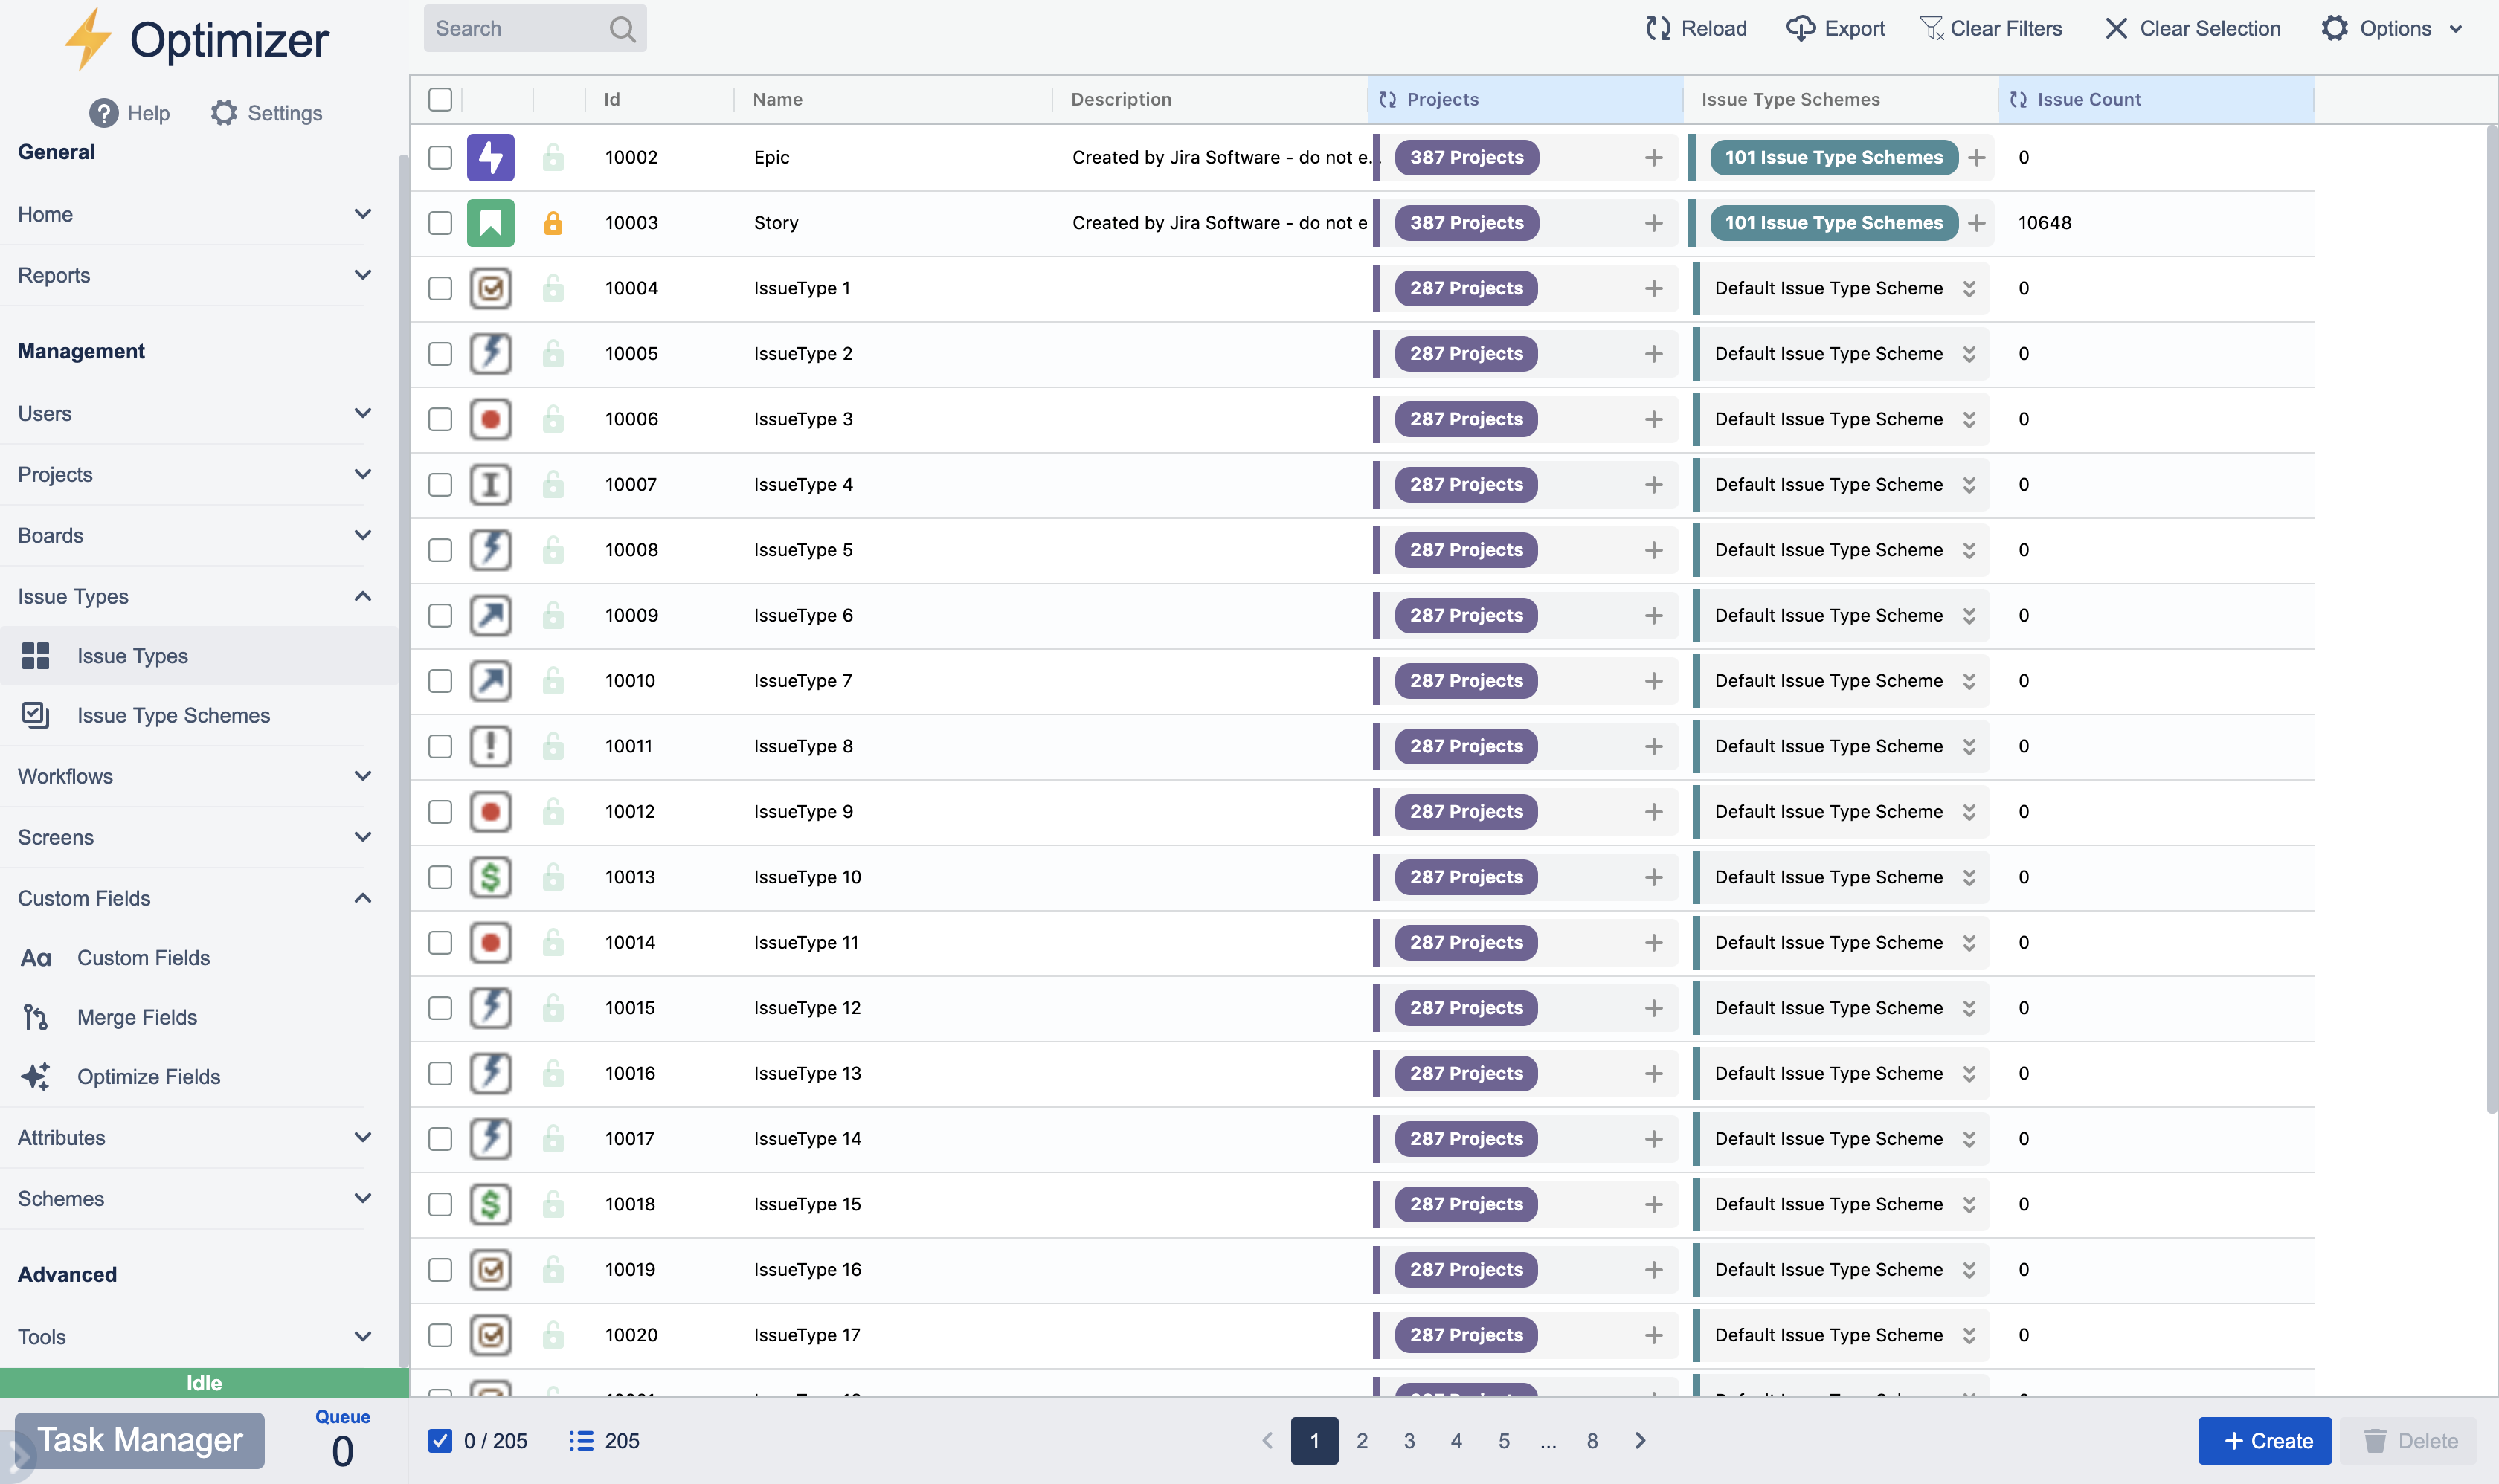The image size is (2499, 1484).
Task: Toggle the selected-count checkbox in footer
Action: click(x=440, y=1441)
